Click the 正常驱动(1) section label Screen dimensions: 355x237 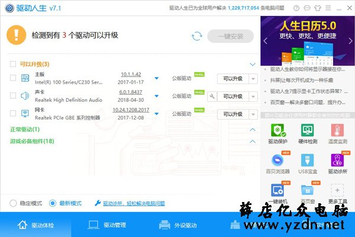click(x=25, y=129)
